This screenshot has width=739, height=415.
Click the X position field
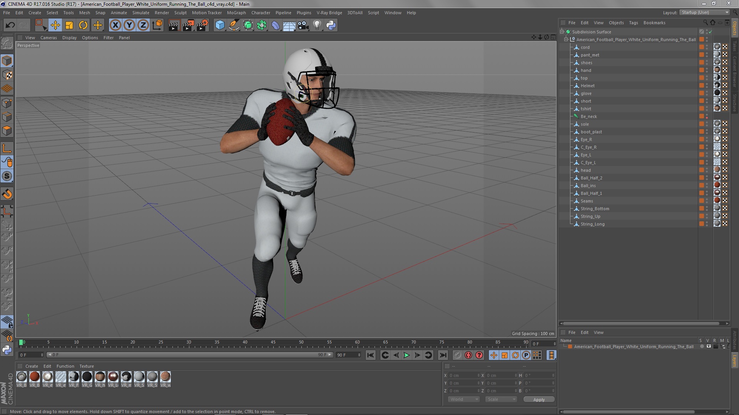(464, 375)
